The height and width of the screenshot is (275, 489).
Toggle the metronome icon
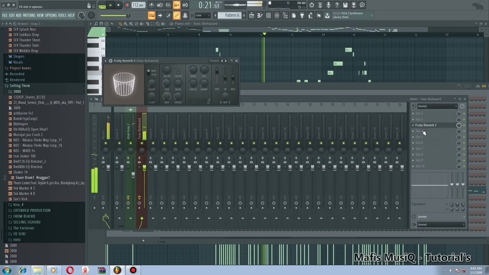pyautogui.click(x=152, y=5)
